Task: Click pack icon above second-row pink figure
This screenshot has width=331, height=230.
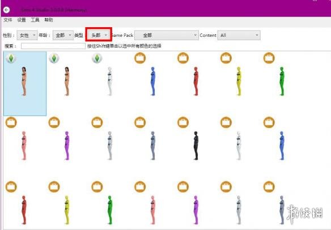Action: tap(11, 122)
